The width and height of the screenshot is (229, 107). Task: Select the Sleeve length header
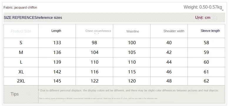point(210,31)
